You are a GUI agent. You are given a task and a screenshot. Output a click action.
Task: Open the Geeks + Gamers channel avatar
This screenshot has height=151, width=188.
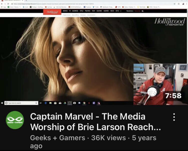15,120
